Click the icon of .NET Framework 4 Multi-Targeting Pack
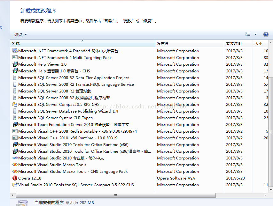 coord(15,57)
